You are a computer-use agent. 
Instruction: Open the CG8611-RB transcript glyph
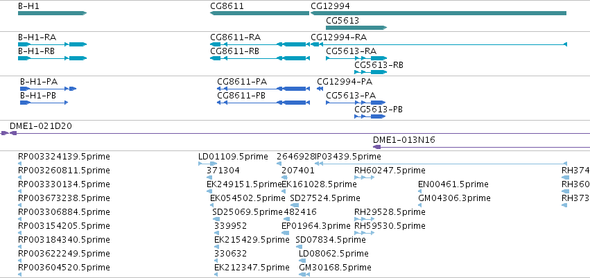click(x=259, y=58)
